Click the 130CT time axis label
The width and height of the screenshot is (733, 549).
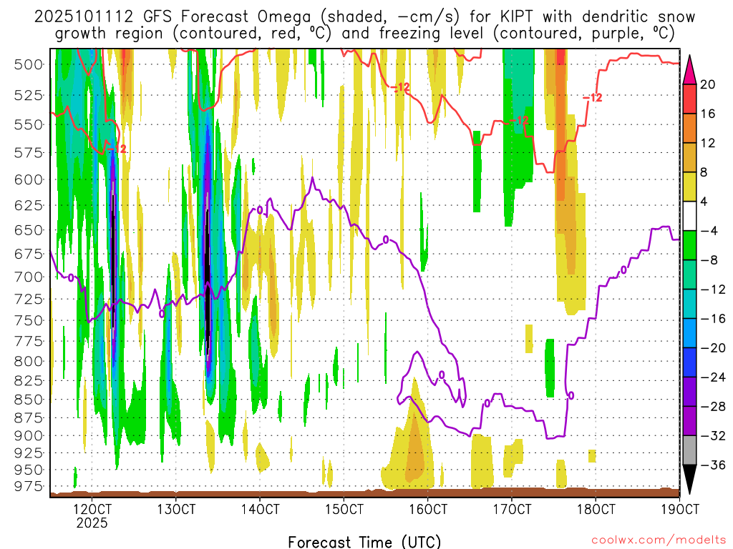pyautogui.click(x=176, y=509)
